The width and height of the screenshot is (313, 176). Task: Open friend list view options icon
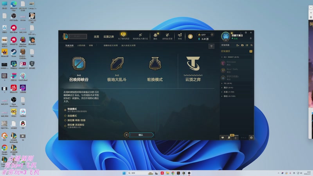(247, 45)
